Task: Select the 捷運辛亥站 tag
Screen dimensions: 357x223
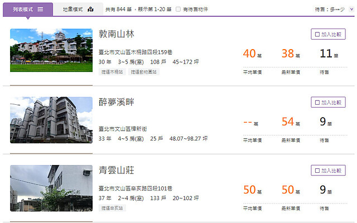Action: click(112, 208)
